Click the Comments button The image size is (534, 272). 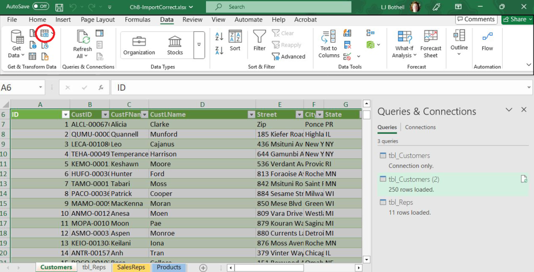476,19
